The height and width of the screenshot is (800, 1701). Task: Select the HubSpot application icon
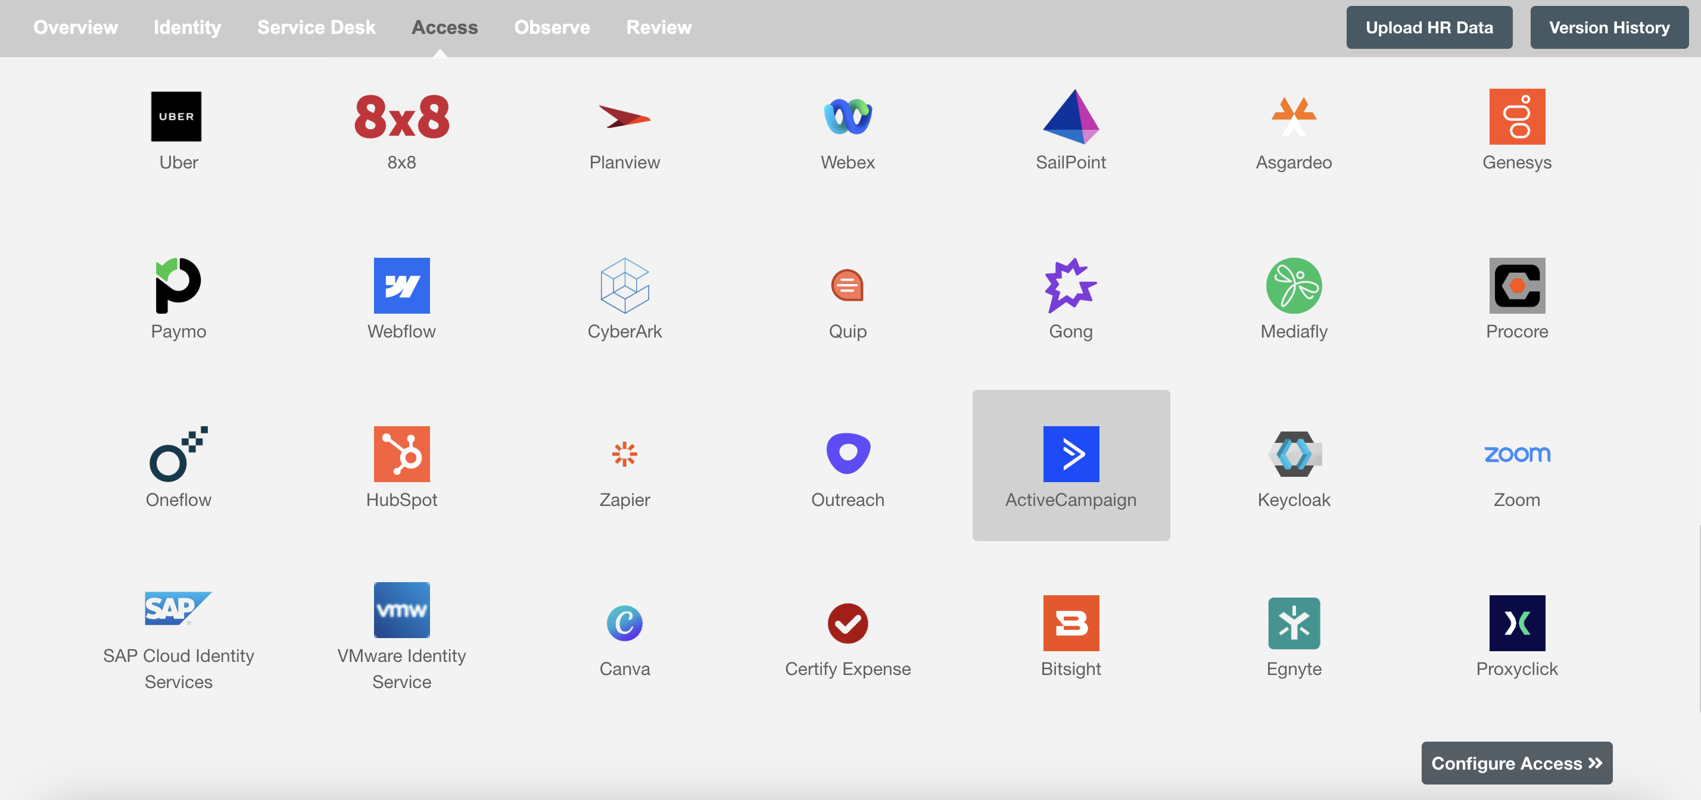[401, 453]
